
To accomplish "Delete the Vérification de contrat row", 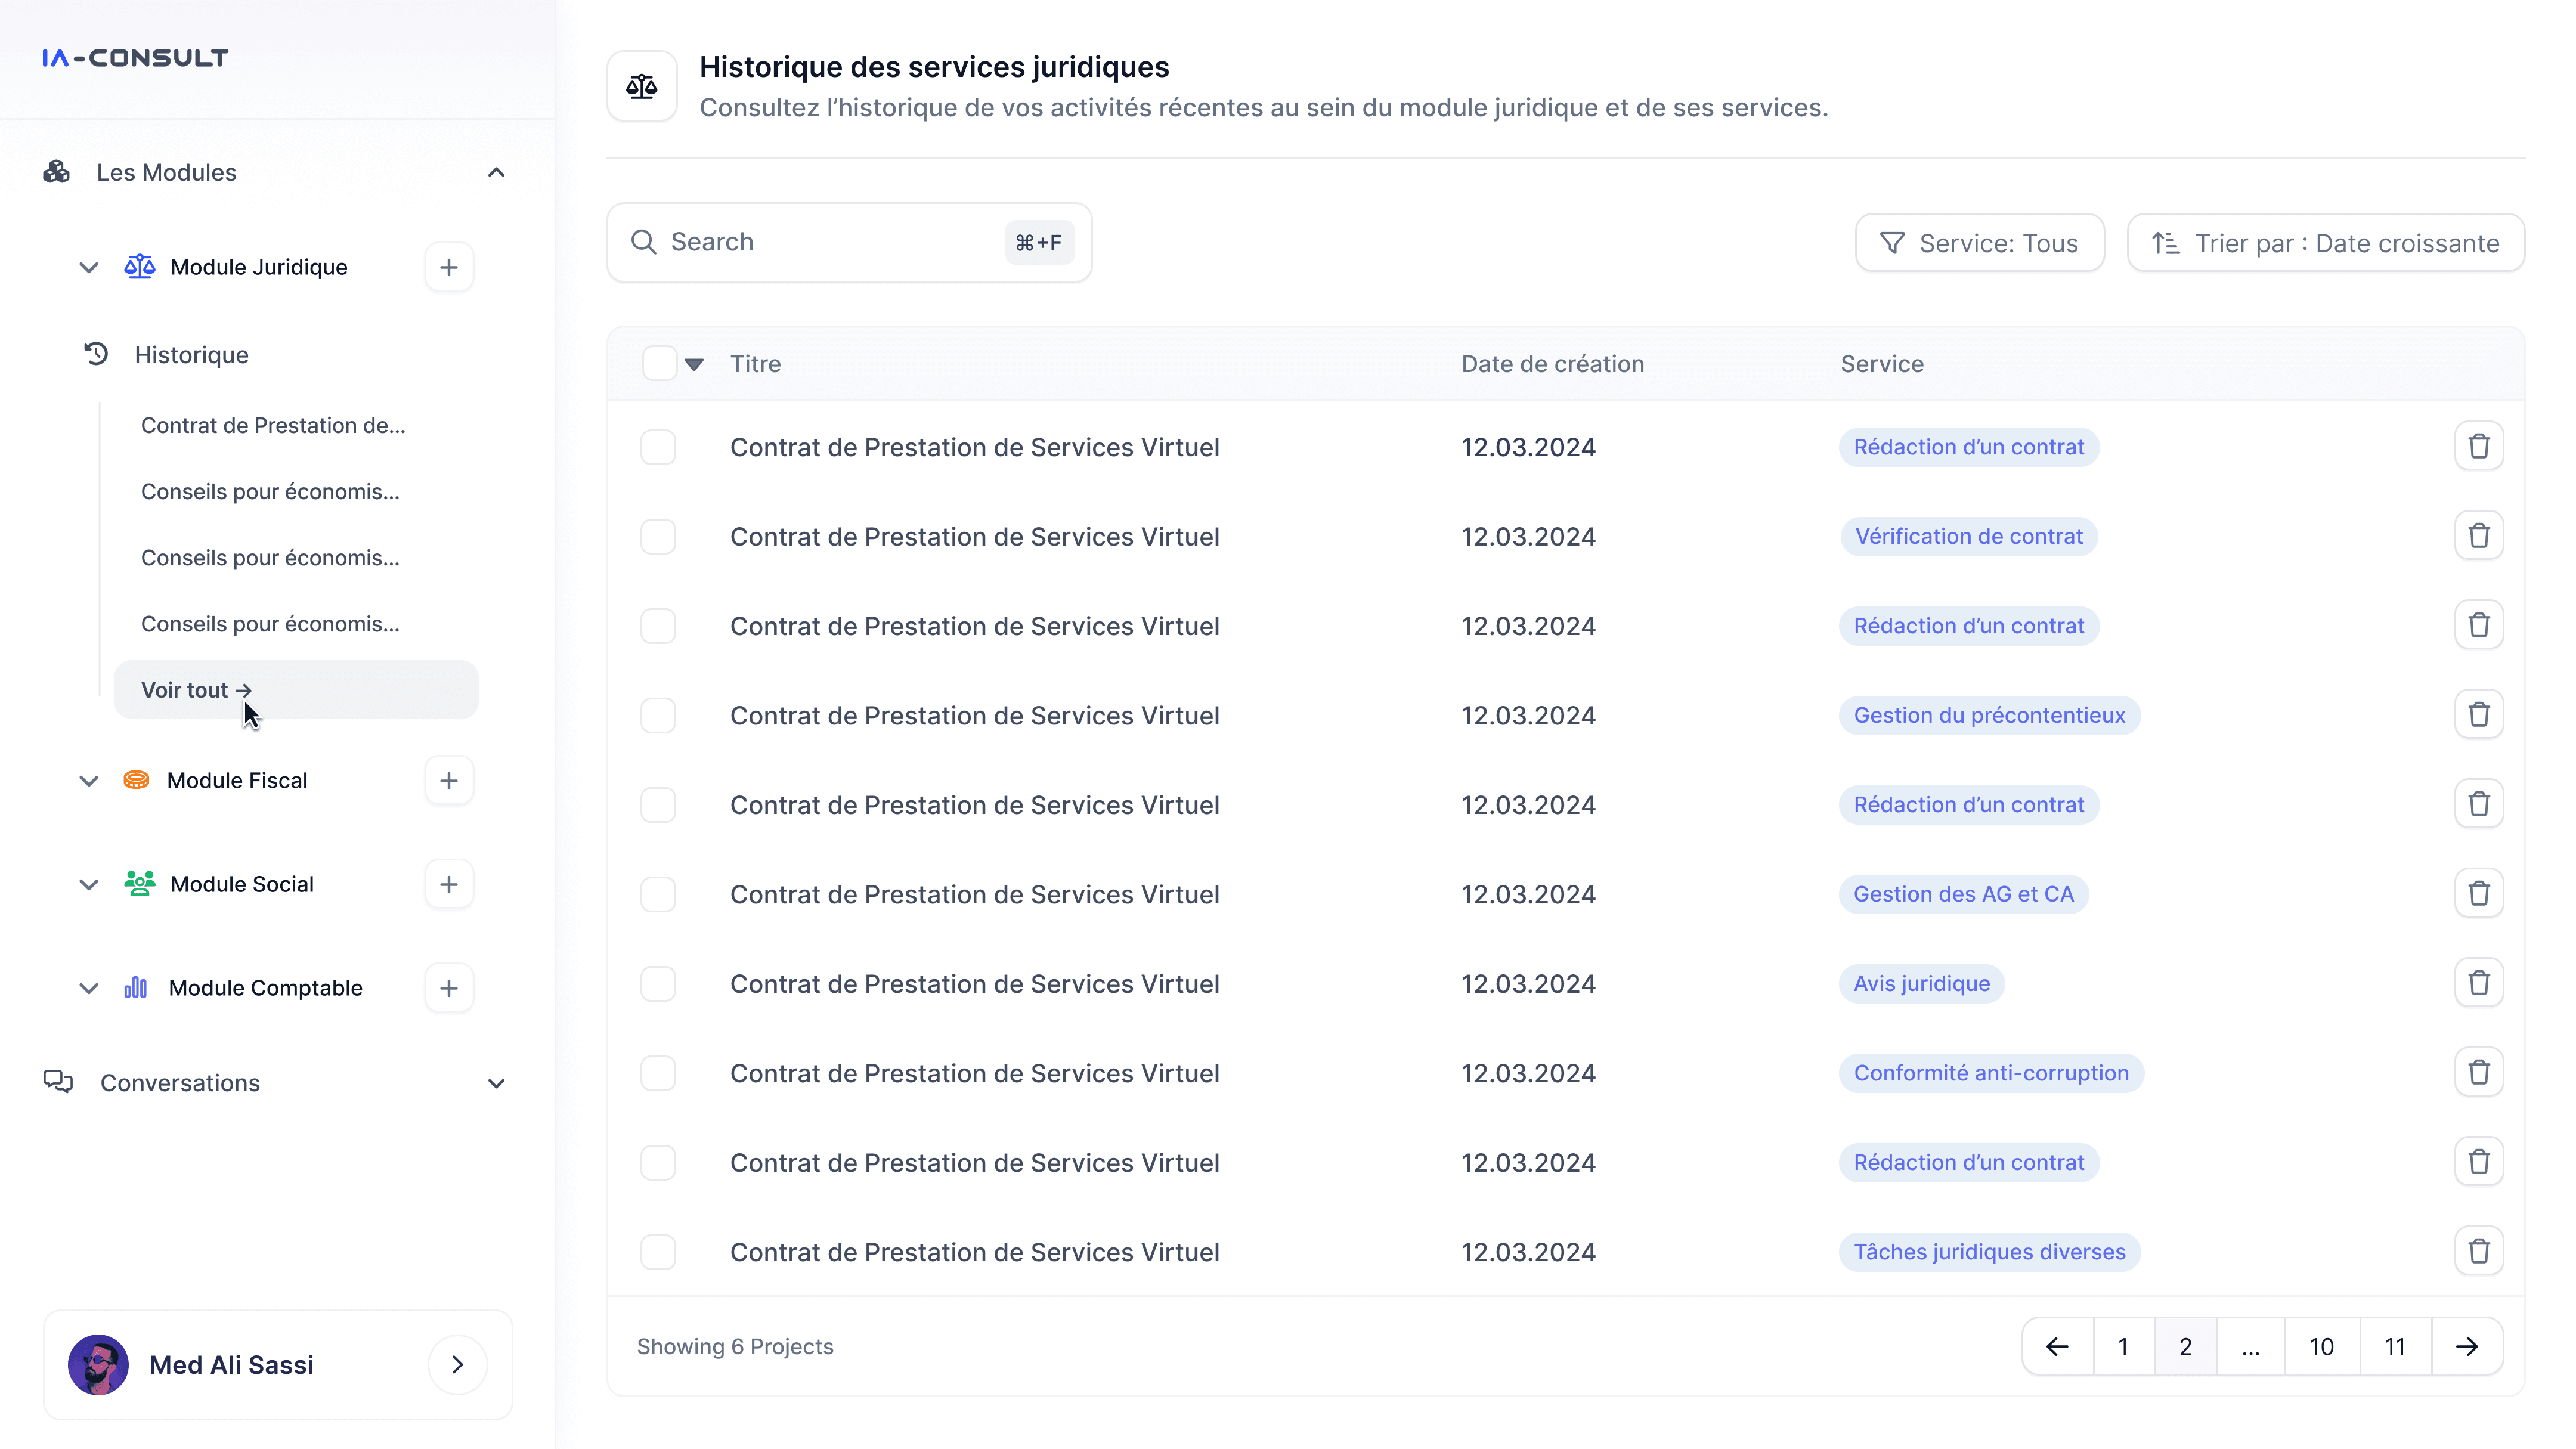I will [x=2478, y=536].
